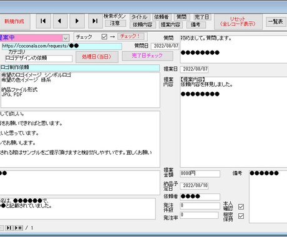Click the 依頼者 search button
This screenshot has height=237, width=287.
pos(162,17)
